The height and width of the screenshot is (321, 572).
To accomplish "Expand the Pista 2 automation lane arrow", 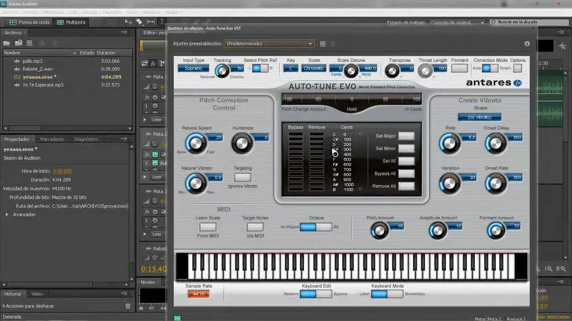I will click(x=145, y=177).
